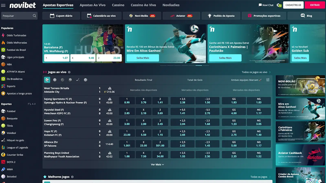Open stats chart for Planning Boys United match
Screen dimensions: 326x183
click(110, 153)
